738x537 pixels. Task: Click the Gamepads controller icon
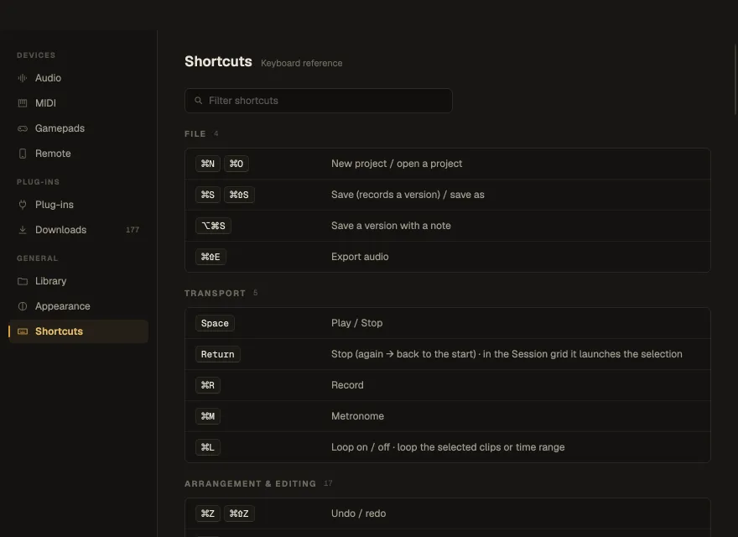pyautogui.click(x=22, y=128)
